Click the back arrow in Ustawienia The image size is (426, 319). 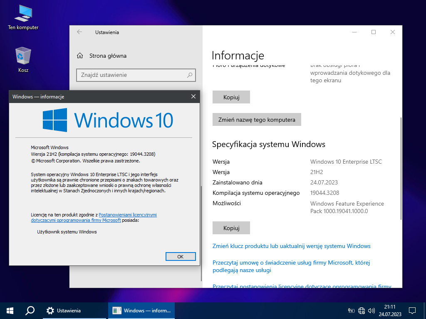(x=79, y=32)
